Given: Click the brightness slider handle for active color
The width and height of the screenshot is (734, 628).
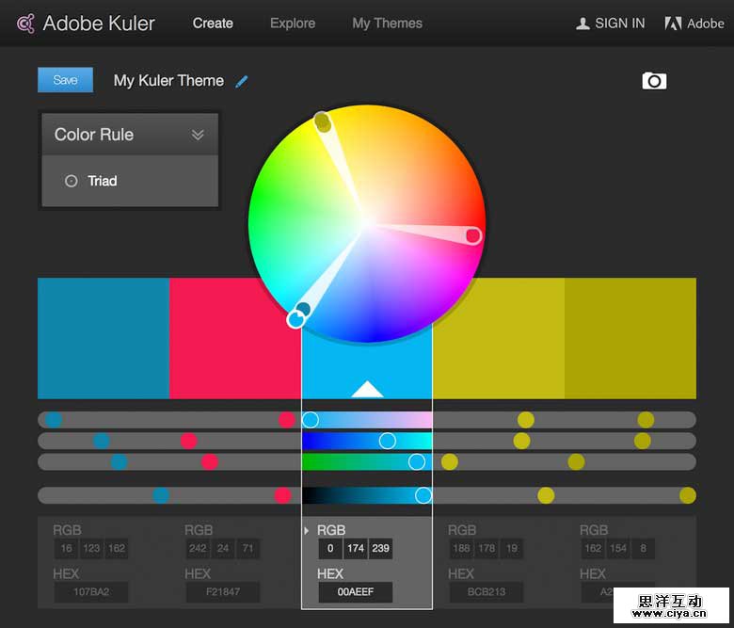Looking at the screenshot, I should 423,495.
